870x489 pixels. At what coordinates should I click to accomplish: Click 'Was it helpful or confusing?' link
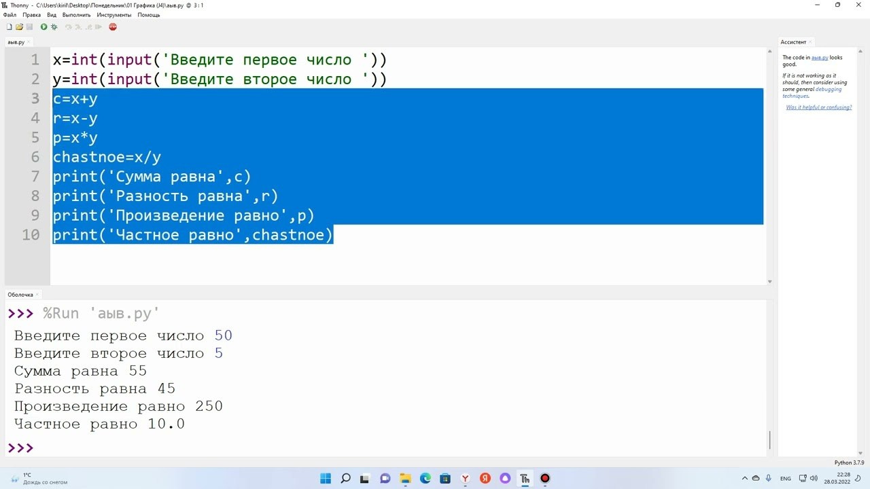[x=818, y=107]
